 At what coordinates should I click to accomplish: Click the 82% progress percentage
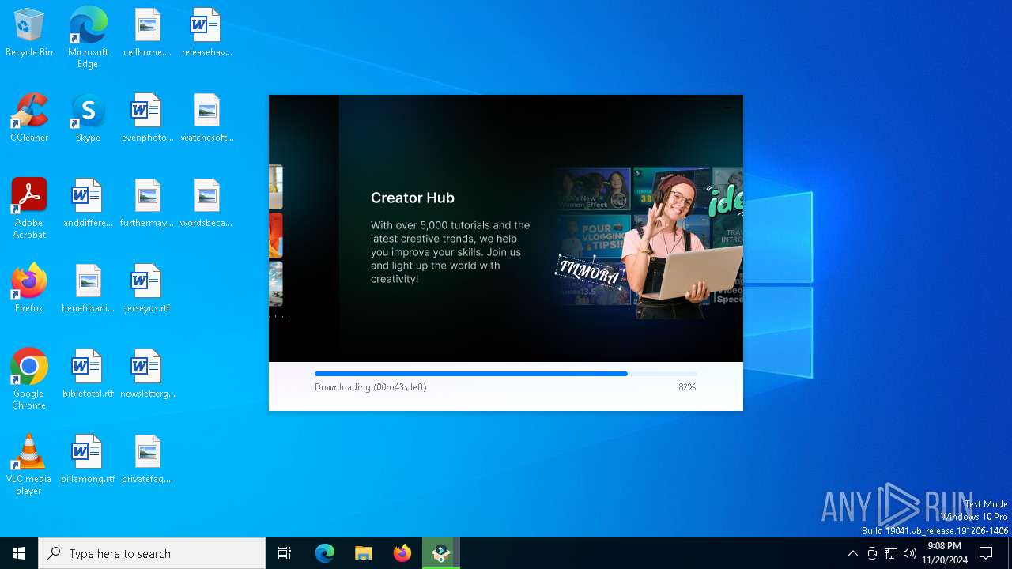click(687, 387)
